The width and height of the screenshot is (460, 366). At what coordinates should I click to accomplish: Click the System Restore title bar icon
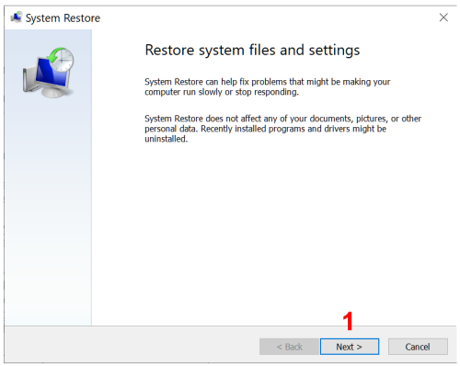tap(17, 17)
